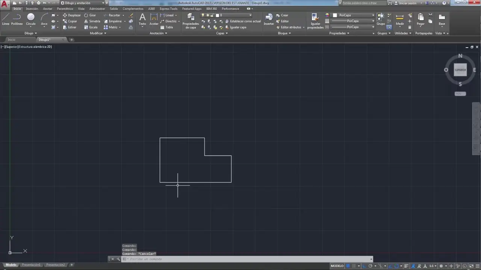Select the Texto annotation tool
The height and width of the screenshot is (270, 481).
(x=142, y=19)
